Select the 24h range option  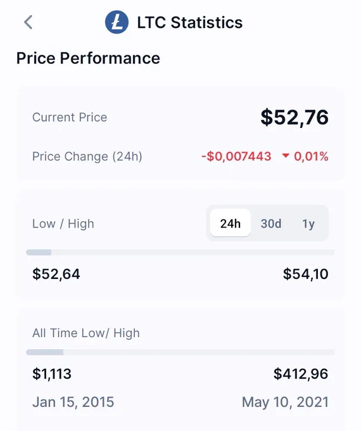tap(231, 223)
